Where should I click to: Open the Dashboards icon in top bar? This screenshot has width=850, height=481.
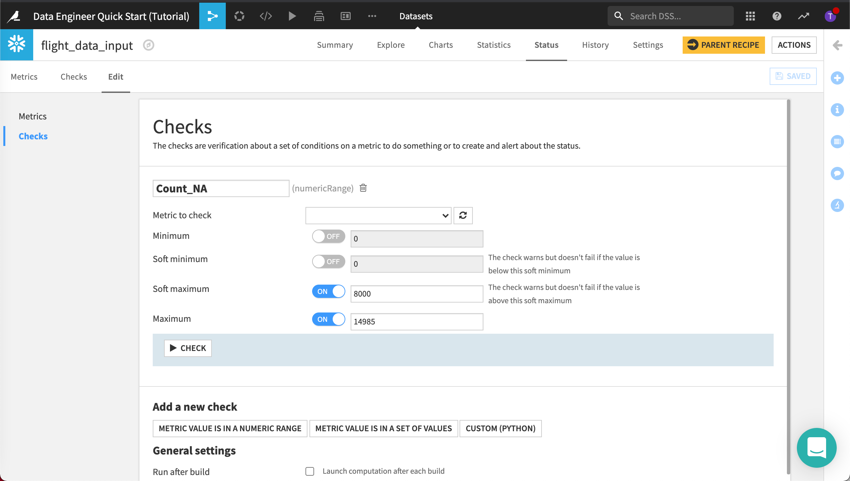tap(345, 16)
